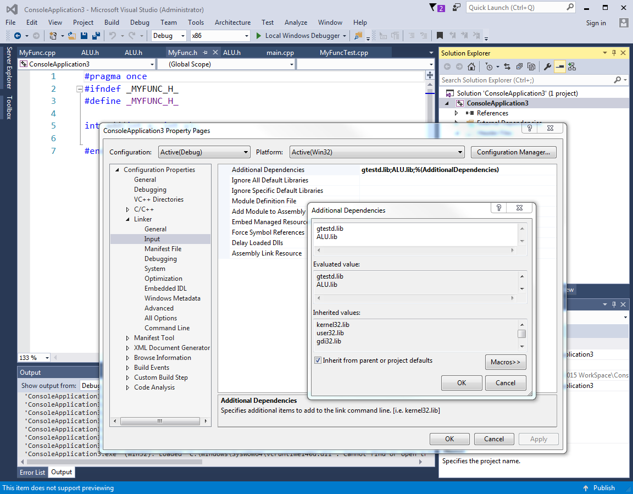
Task: Click the Macros>> button
Action: [x=506, y=362]
